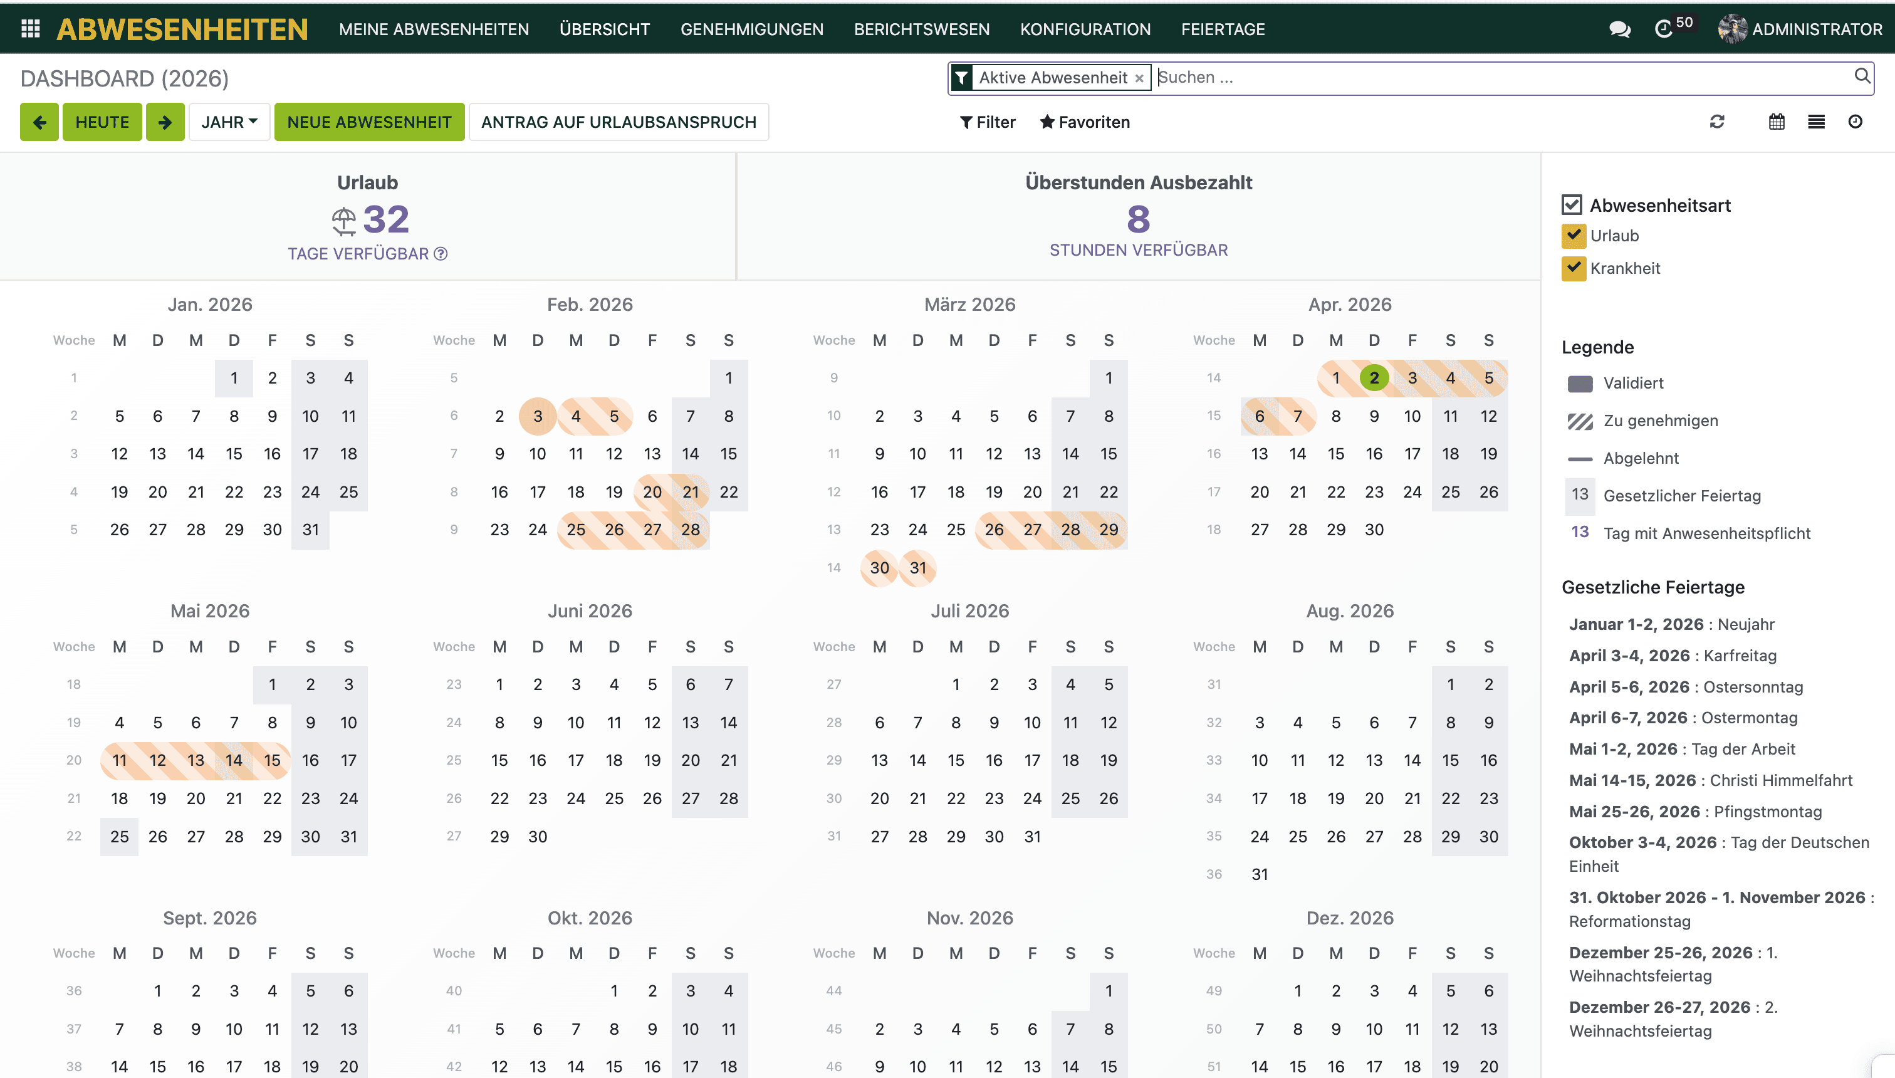Click the refresh icon in toolbar
The width and height of the screenshot is (1895, 1078).
point(1716,122)
